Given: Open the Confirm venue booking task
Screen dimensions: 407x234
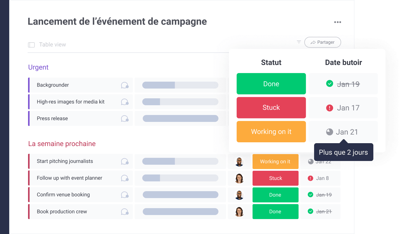Looking at the screenshot, I should tap(63, 195).
